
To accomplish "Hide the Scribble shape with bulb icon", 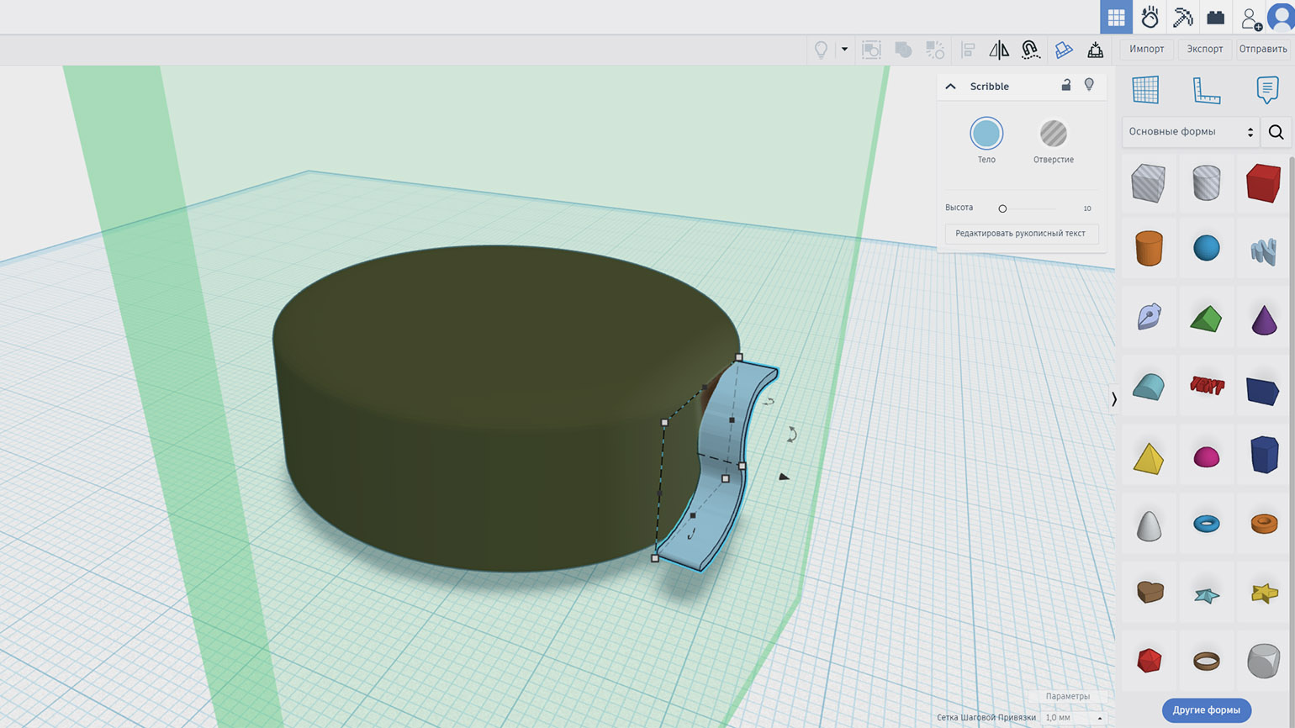I will (x=1089, y=85).
